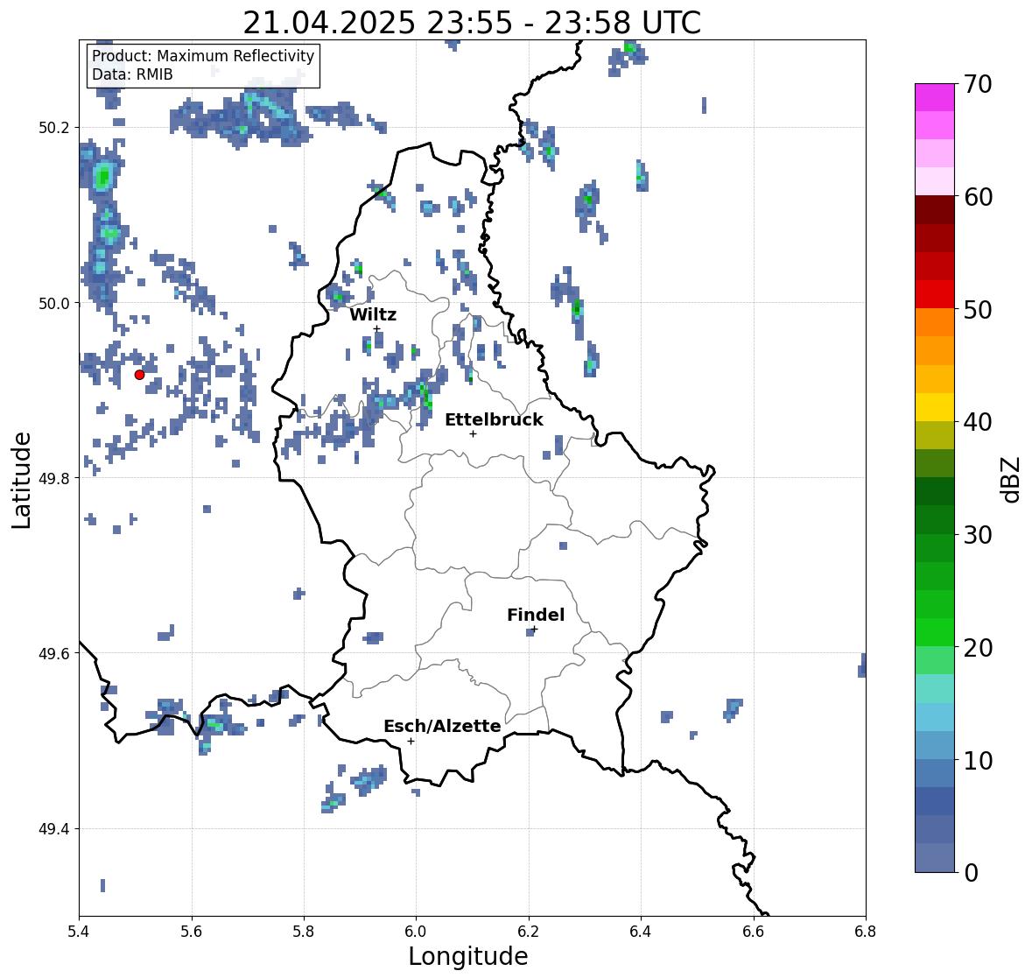Click the latitude tick label 49.6

(54, 653)
